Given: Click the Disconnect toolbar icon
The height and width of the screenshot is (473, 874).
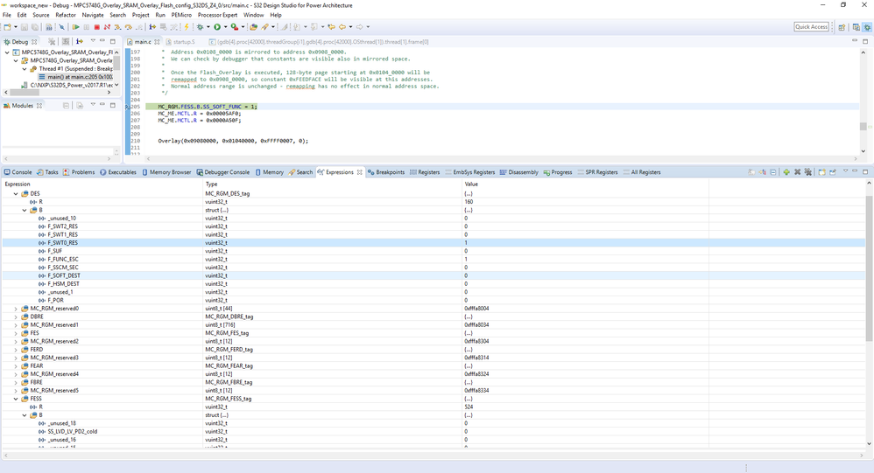Looking at the screenshot, I should [107, 27].
